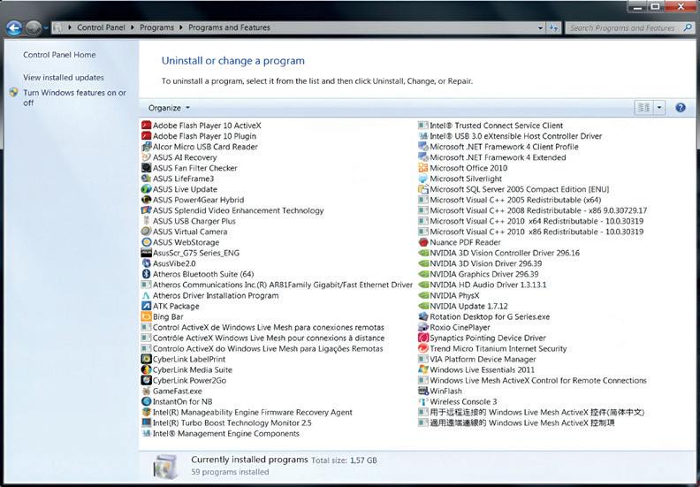Click the Alcor Micro USB Card Reader icon
The height and width of the screenshot is (487, 700).
(146, 147)
